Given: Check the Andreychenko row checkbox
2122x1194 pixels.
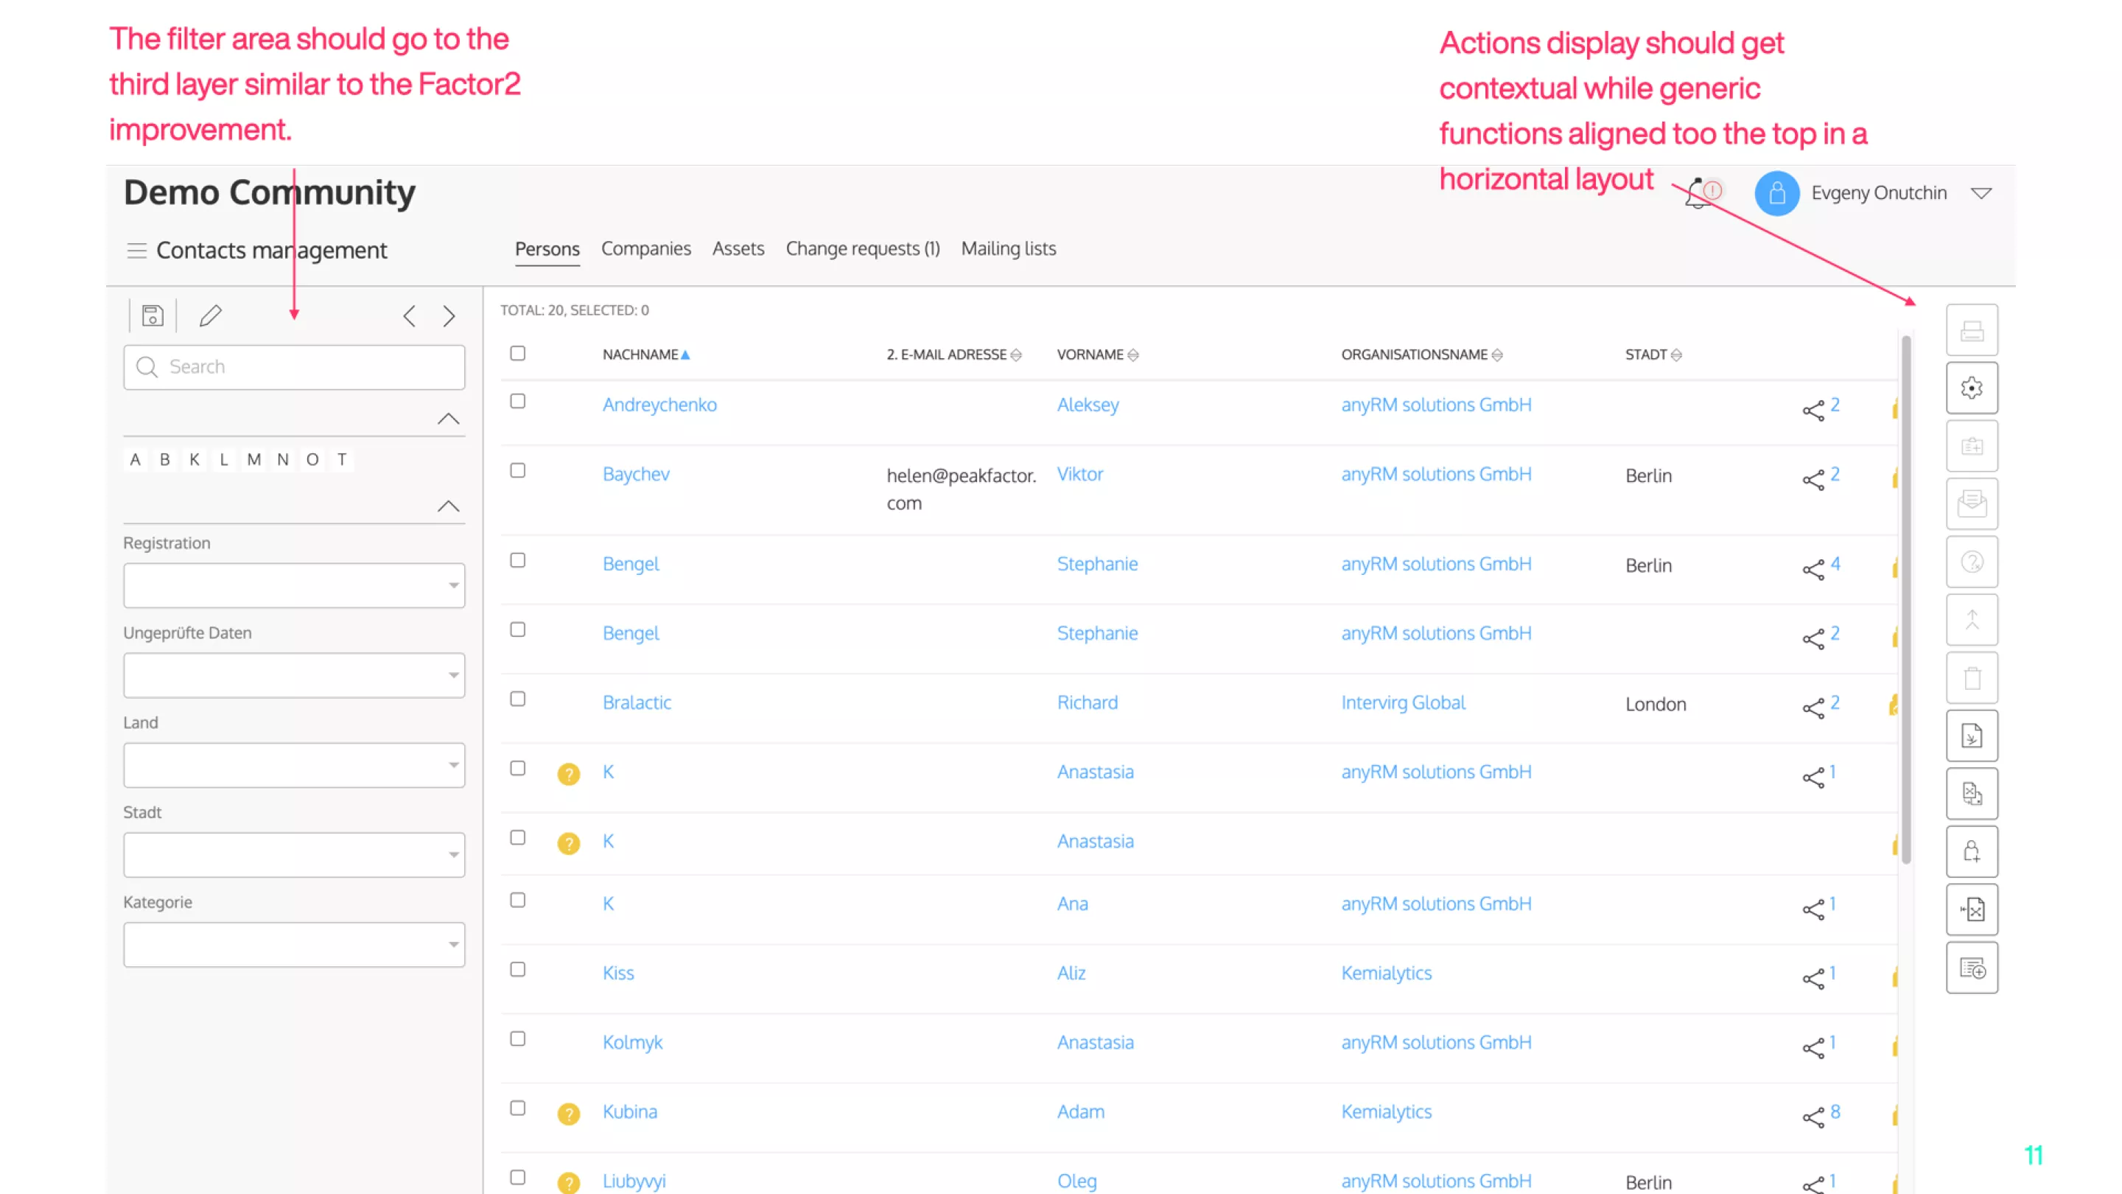Looking at the screenshot, I should 517,401.
